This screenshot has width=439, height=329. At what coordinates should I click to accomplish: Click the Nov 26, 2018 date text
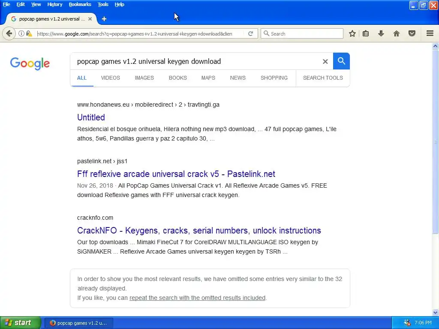[x=95, y=185]
